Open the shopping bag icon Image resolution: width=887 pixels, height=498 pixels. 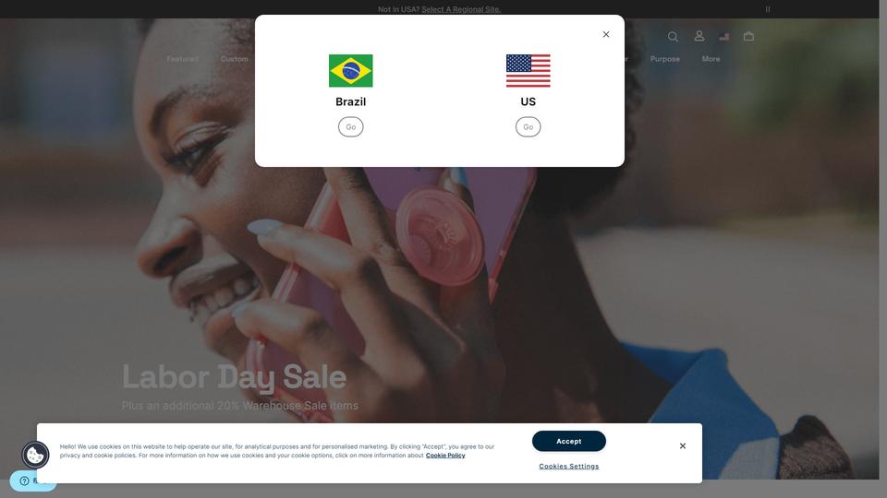point(748,37)
